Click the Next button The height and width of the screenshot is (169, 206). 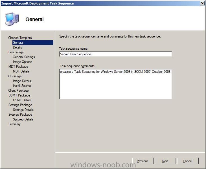coord(165,161)
